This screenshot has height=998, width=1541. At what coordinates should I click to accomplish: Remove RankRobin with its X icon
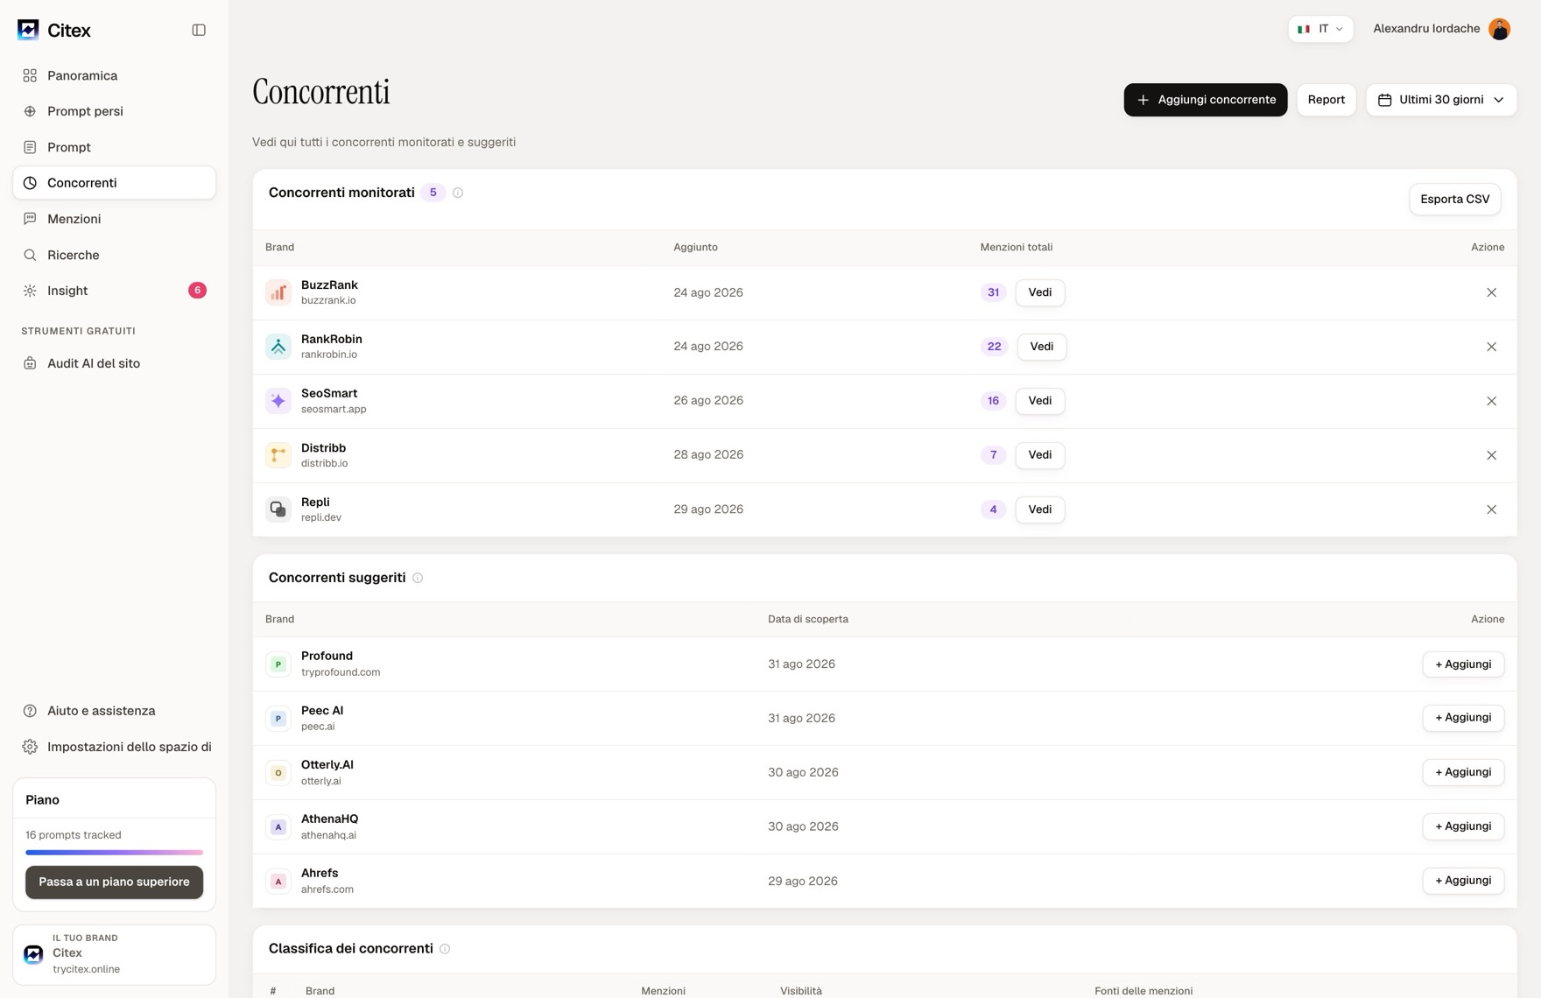(x=1491, y=347)
